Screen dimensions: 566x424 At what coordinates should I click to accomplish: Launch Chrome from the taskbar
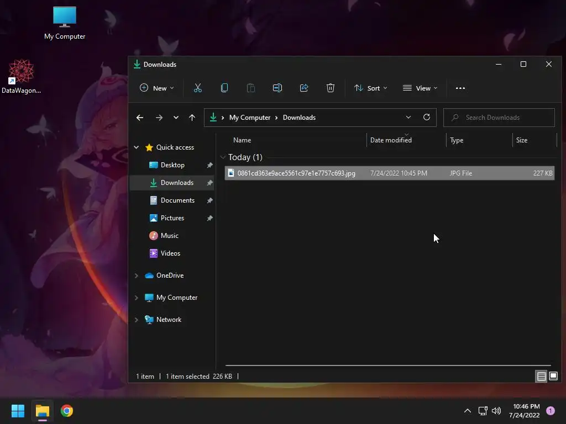point(67,411)
